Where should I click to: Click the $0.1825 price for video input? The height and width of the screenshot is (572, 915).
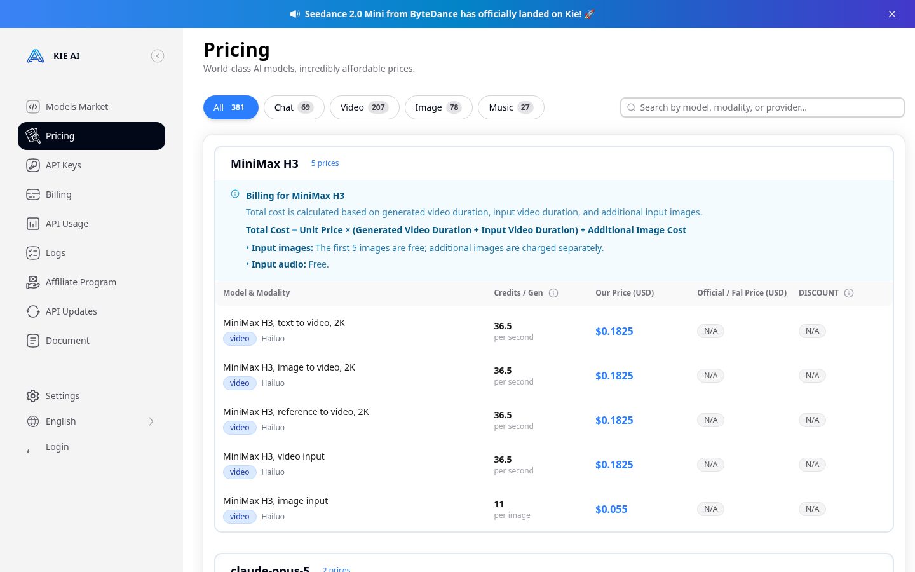click(614, 465)
